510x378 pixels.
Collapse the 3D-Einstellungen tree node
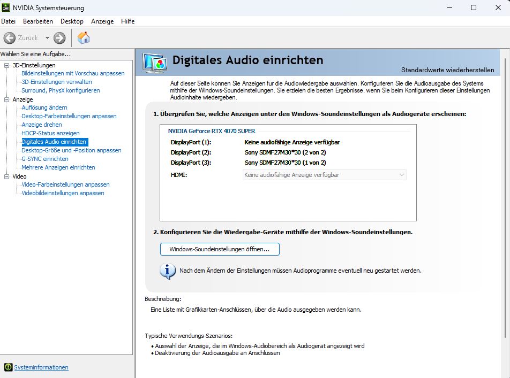tap(6, 65)
